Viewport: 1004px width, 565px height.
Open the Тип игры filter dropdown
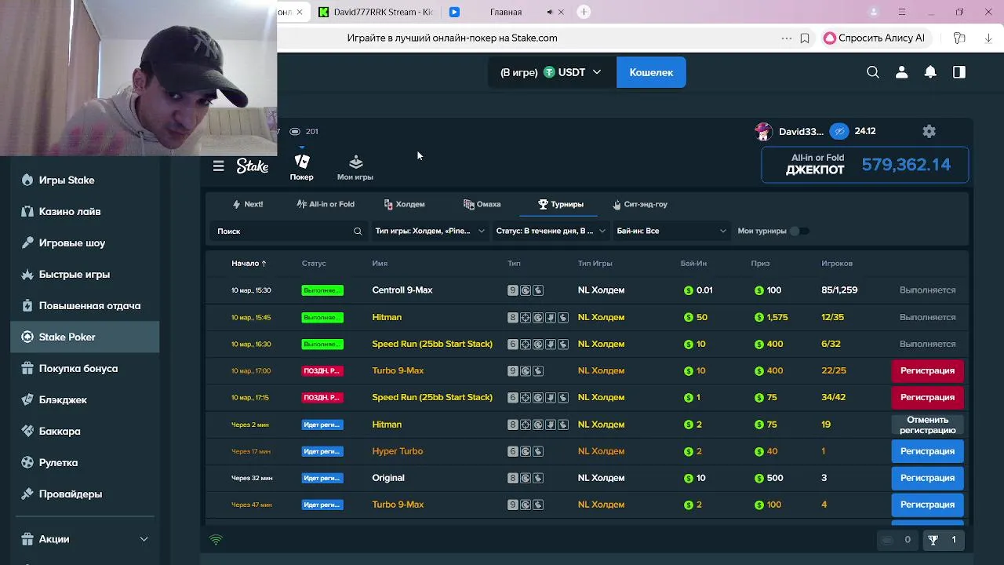coord(430,231)
